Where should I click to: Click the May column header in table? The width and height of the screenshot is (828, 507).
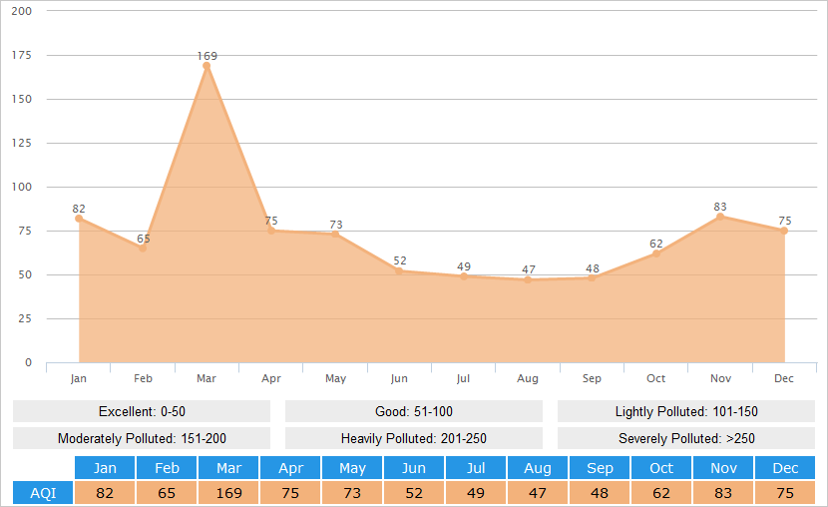click(352, 468)
